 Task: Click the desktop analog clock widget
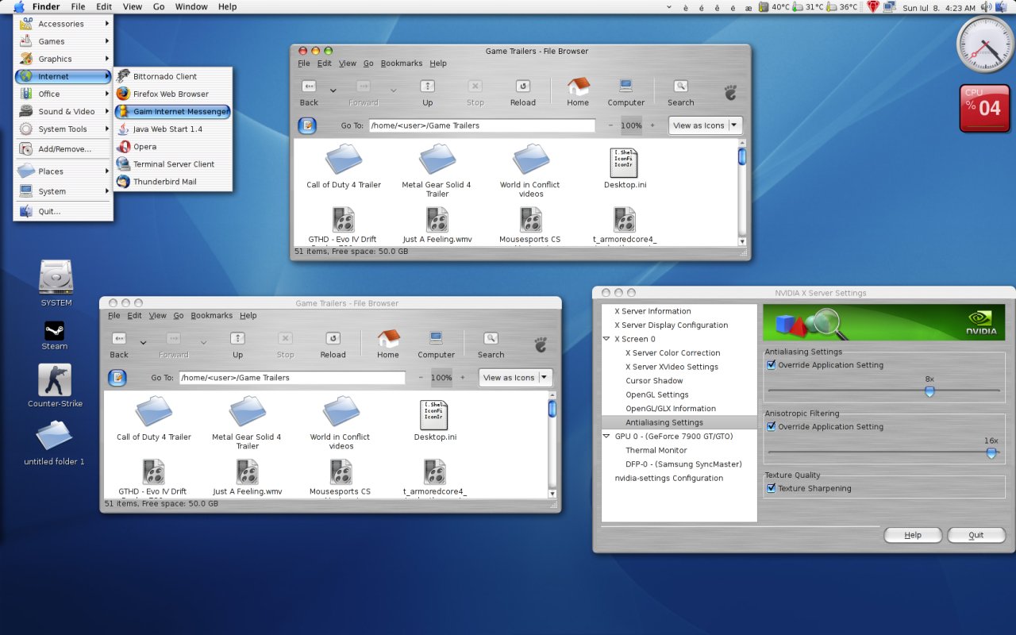[985, 44]
